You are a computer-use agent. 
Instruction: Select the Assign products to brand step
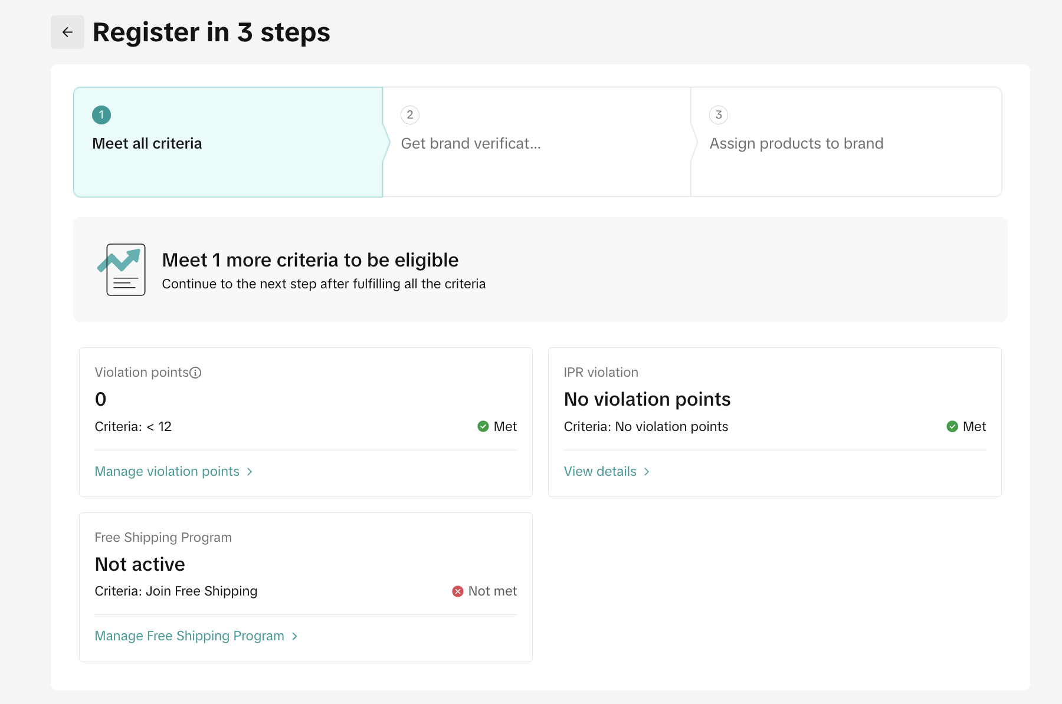[796, 144]
